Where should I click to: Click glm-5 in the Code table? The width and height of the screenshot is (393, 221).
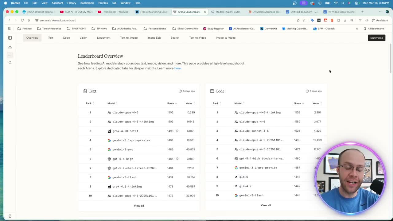tap(243, 177)
